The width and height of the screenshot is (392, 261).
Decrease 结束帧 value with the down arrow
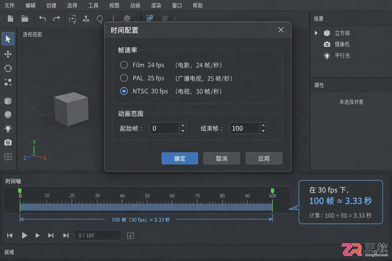coord(263,131)
